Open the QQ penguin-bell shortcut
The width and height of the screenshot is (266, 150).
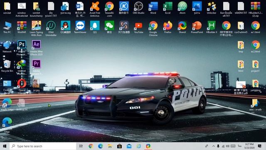[x=95, y=26]
